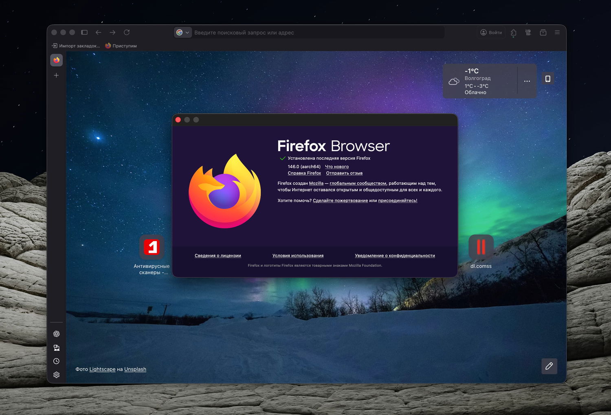Select the Firefox tab in the vertical sidebar
611x415 pixels.
click(x=57, y=60)
